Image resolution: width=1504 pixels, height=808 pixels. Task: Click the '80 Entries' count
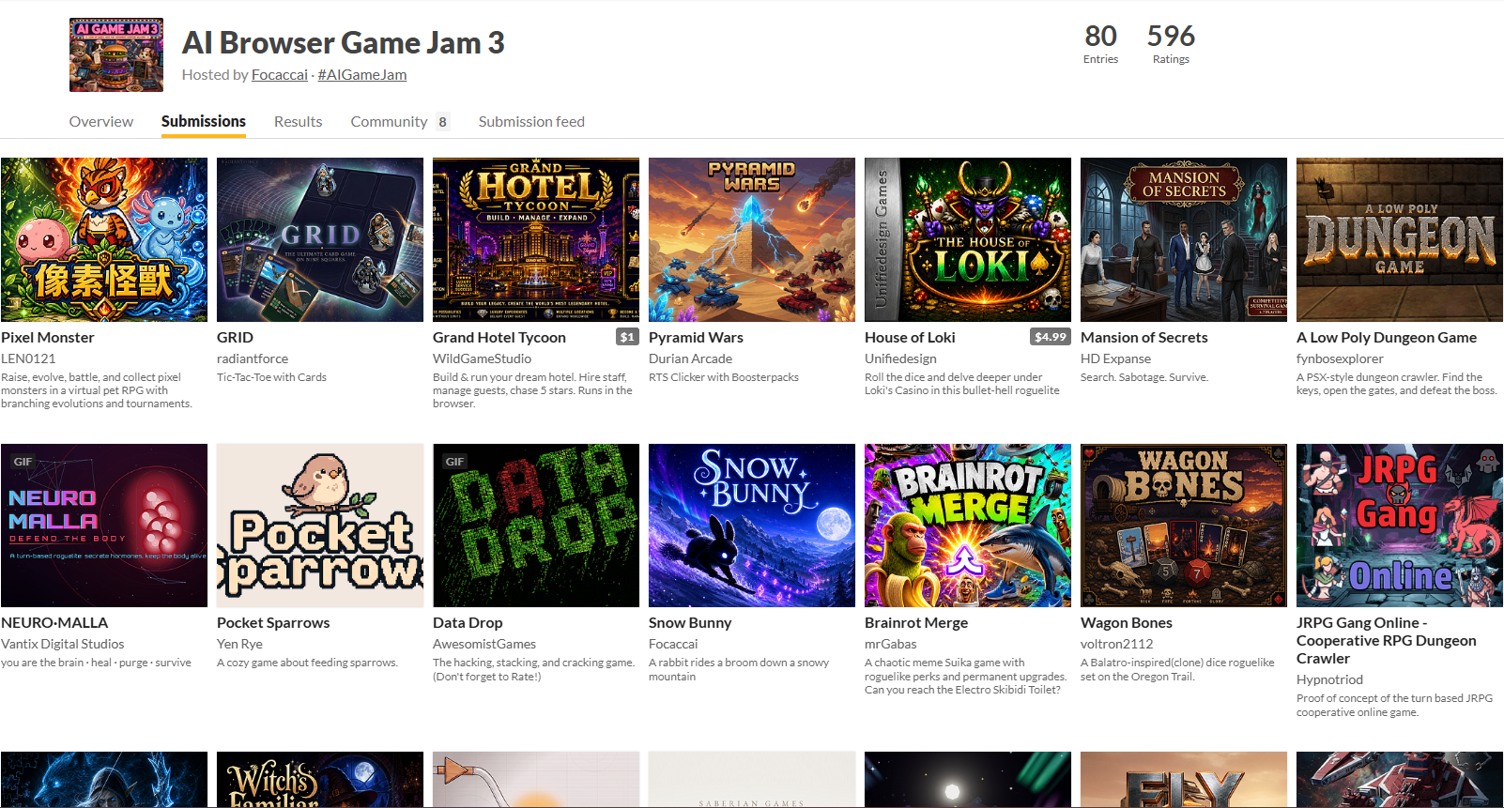click(1100, 44)
